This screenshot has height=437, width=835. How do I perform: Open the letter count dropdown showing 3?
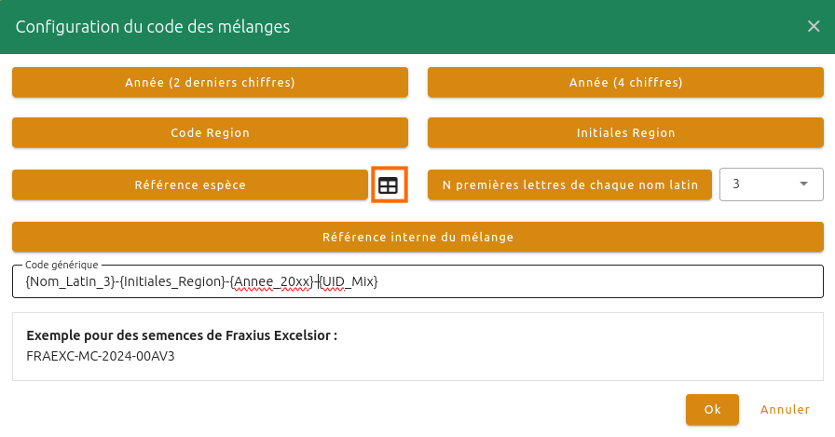pos(770,184)
